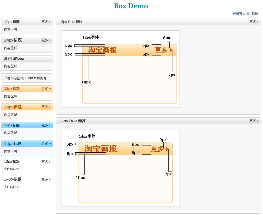Click skin-naked text under 12px标题
The width and height of the screenshot is (263, 215).
click(11, 169)
